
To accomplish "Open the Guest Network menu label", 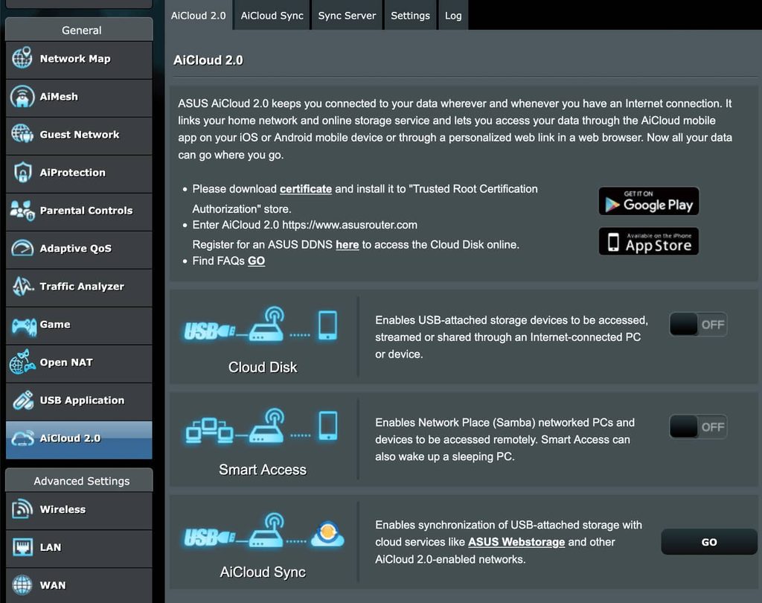I will 80,134.
